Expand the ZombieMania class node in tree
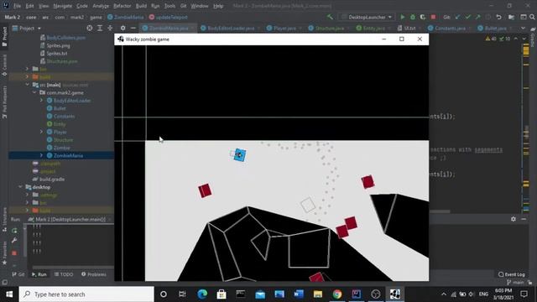Image resolution: width=537 pixels, height=302 pixels. click(x=41, y=155)
